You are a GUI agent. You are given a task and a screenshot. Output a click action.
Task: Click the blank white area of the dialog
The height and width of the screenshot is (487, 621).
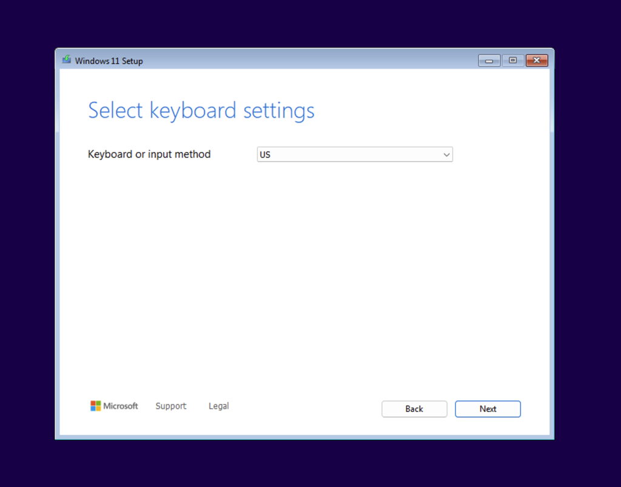(303, 273)
